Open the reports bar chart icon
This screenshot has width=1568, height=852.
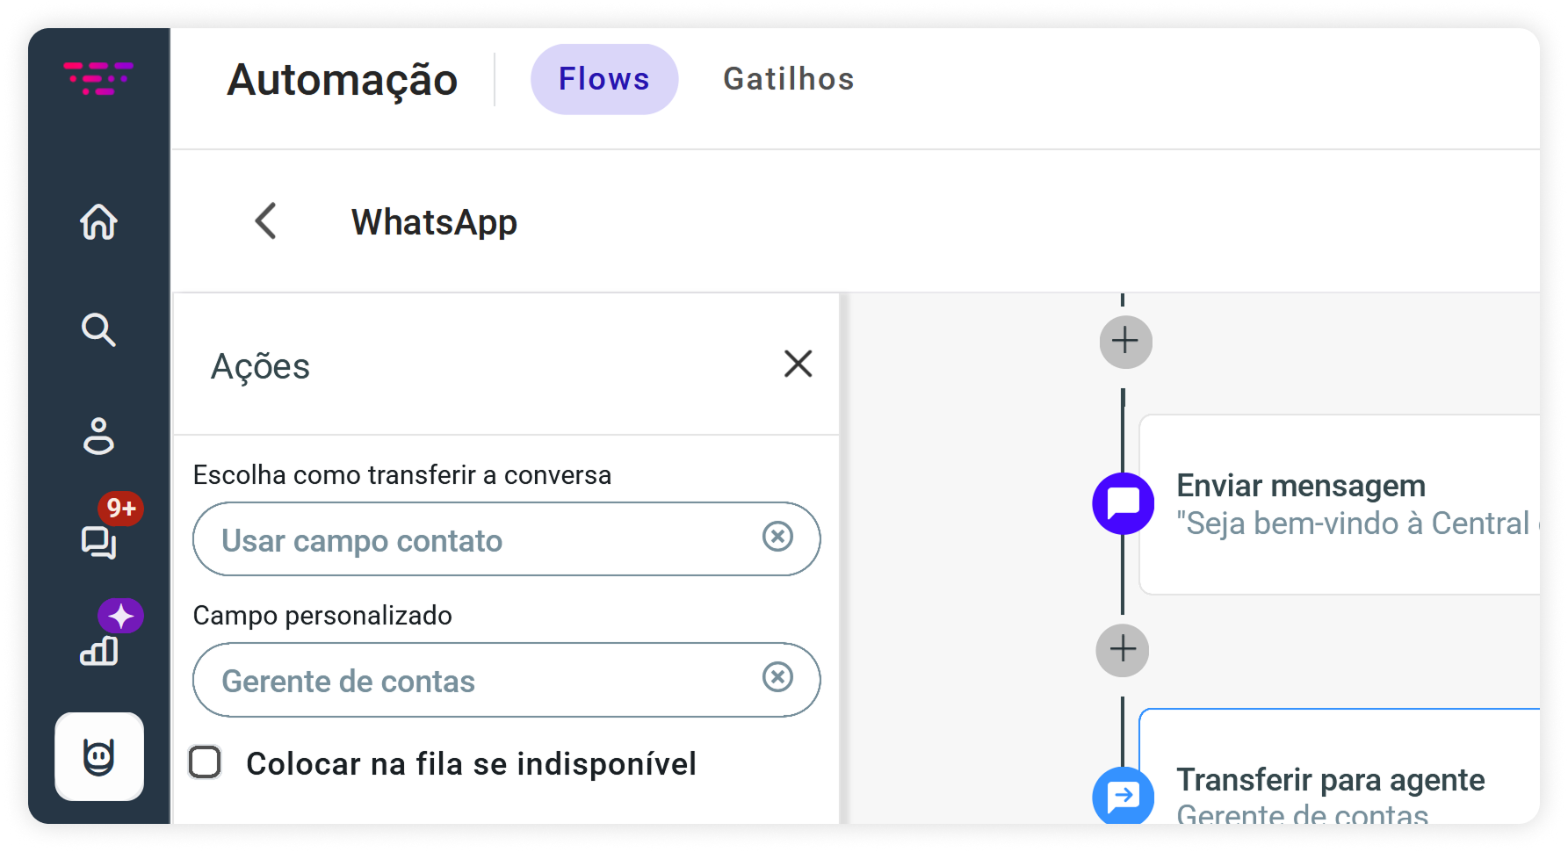point(98,650)
